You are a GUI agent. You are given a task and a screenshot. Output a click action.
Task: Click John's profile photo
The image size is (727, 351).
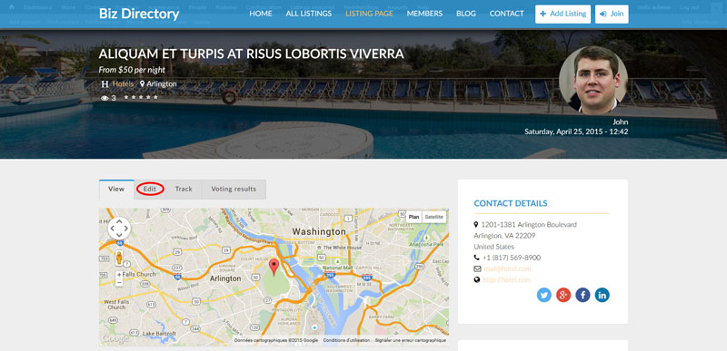click(593, 80)
